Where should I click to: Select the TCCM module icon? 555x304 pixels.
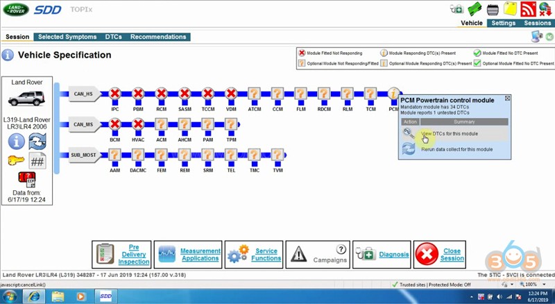coord(207,94)
